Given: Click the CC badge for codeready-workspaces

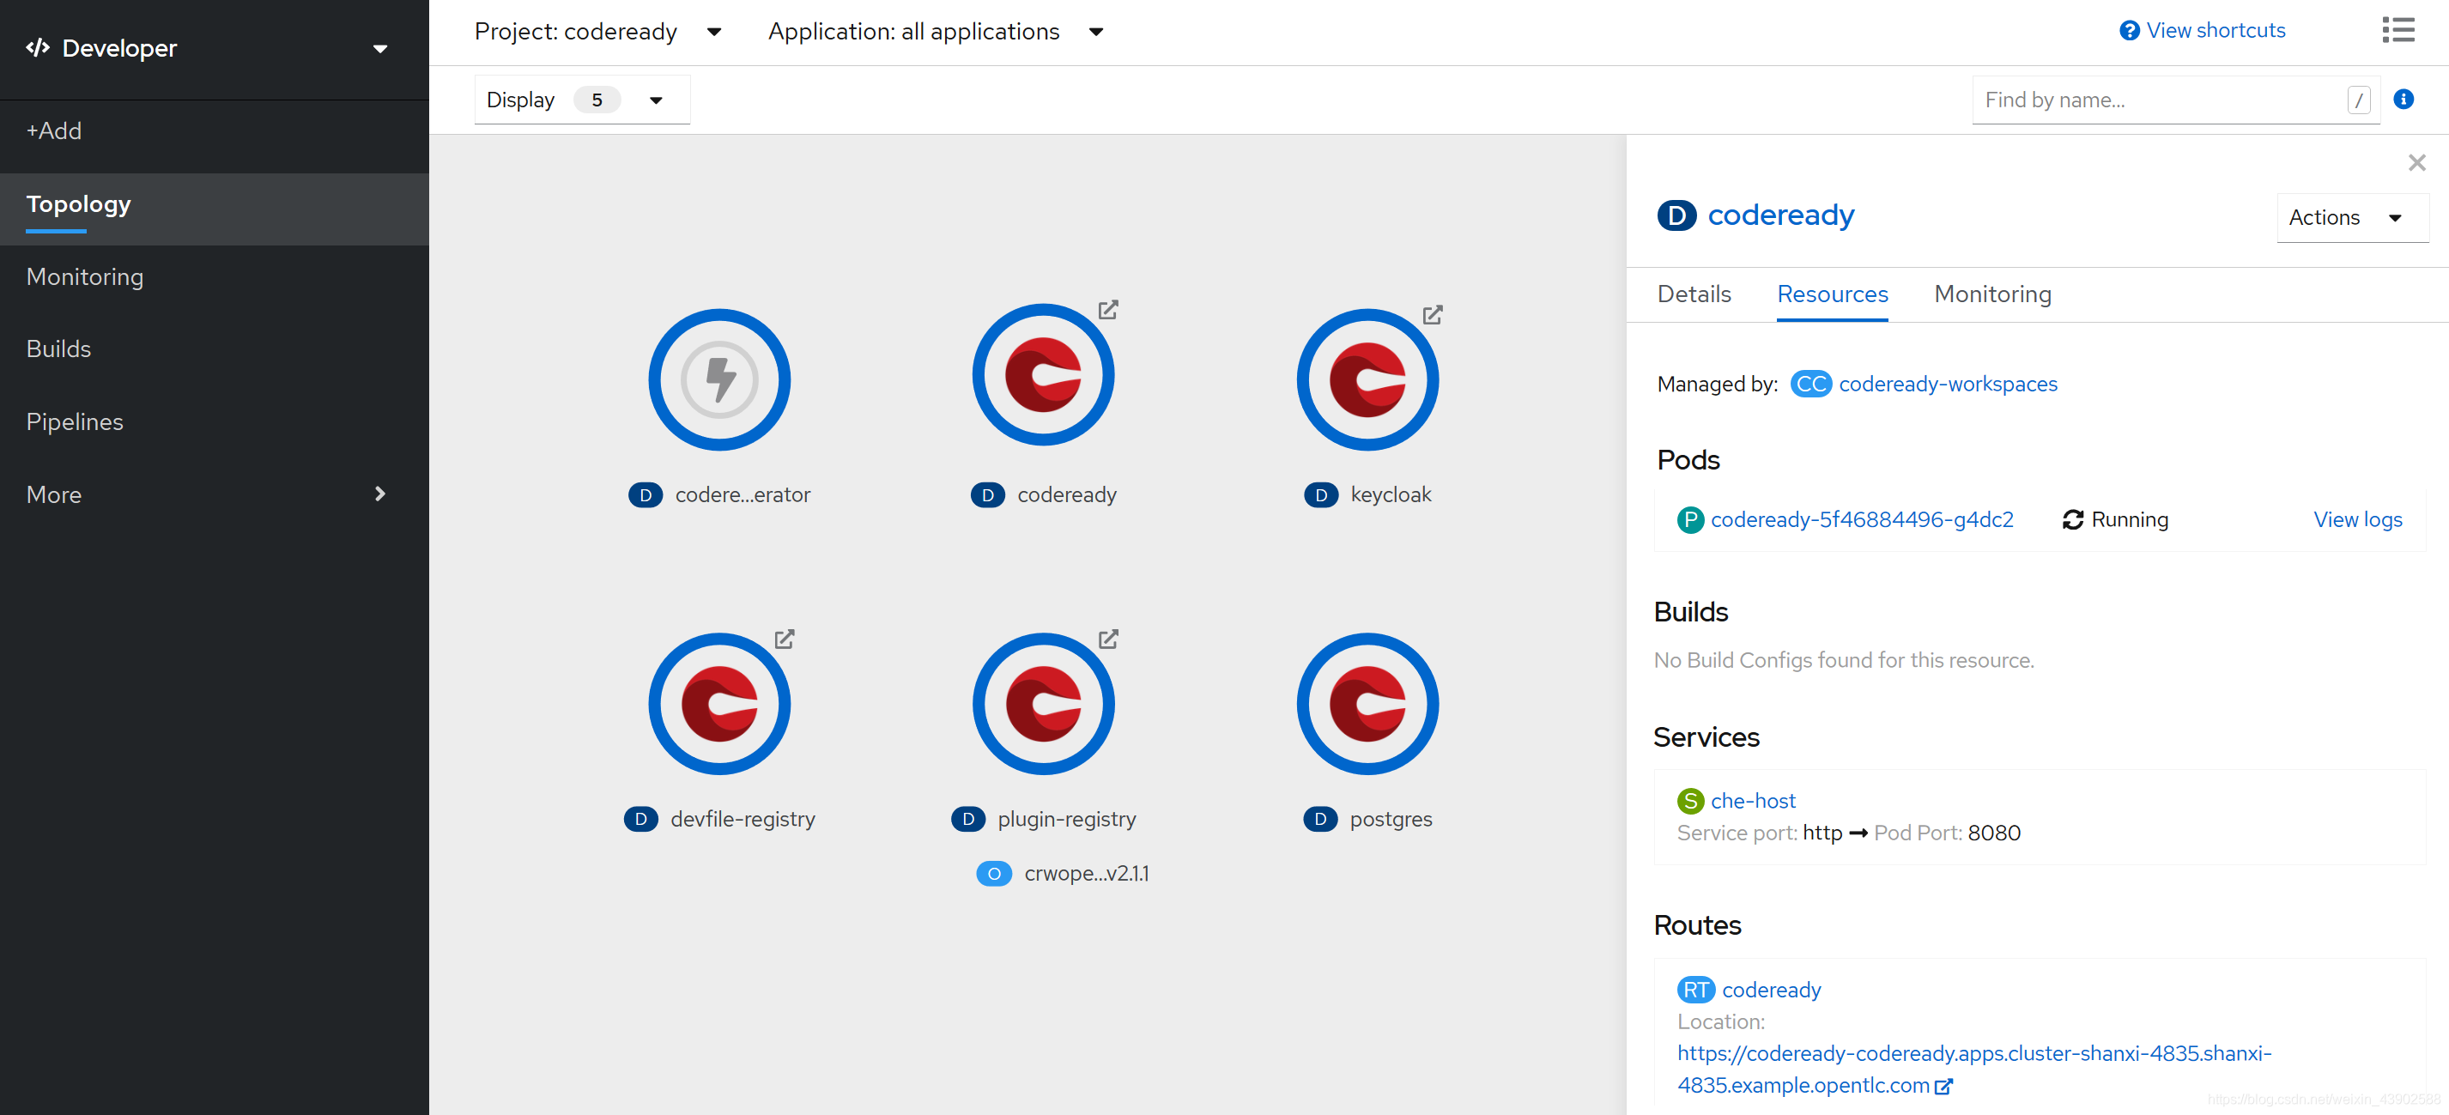Looking at the screenshot, I should 1810,384.
